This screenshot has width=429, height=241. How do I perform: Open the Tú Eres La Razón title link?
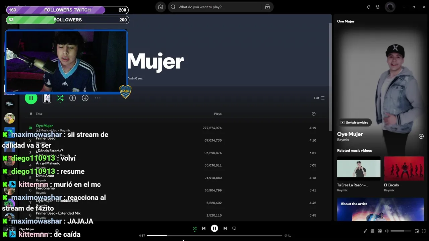pyautogui.click(x=353, y=185)
